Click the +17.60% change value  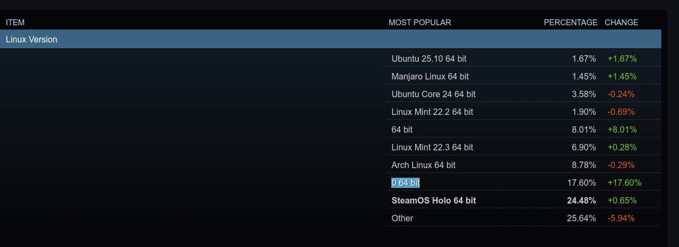point(625,183)
